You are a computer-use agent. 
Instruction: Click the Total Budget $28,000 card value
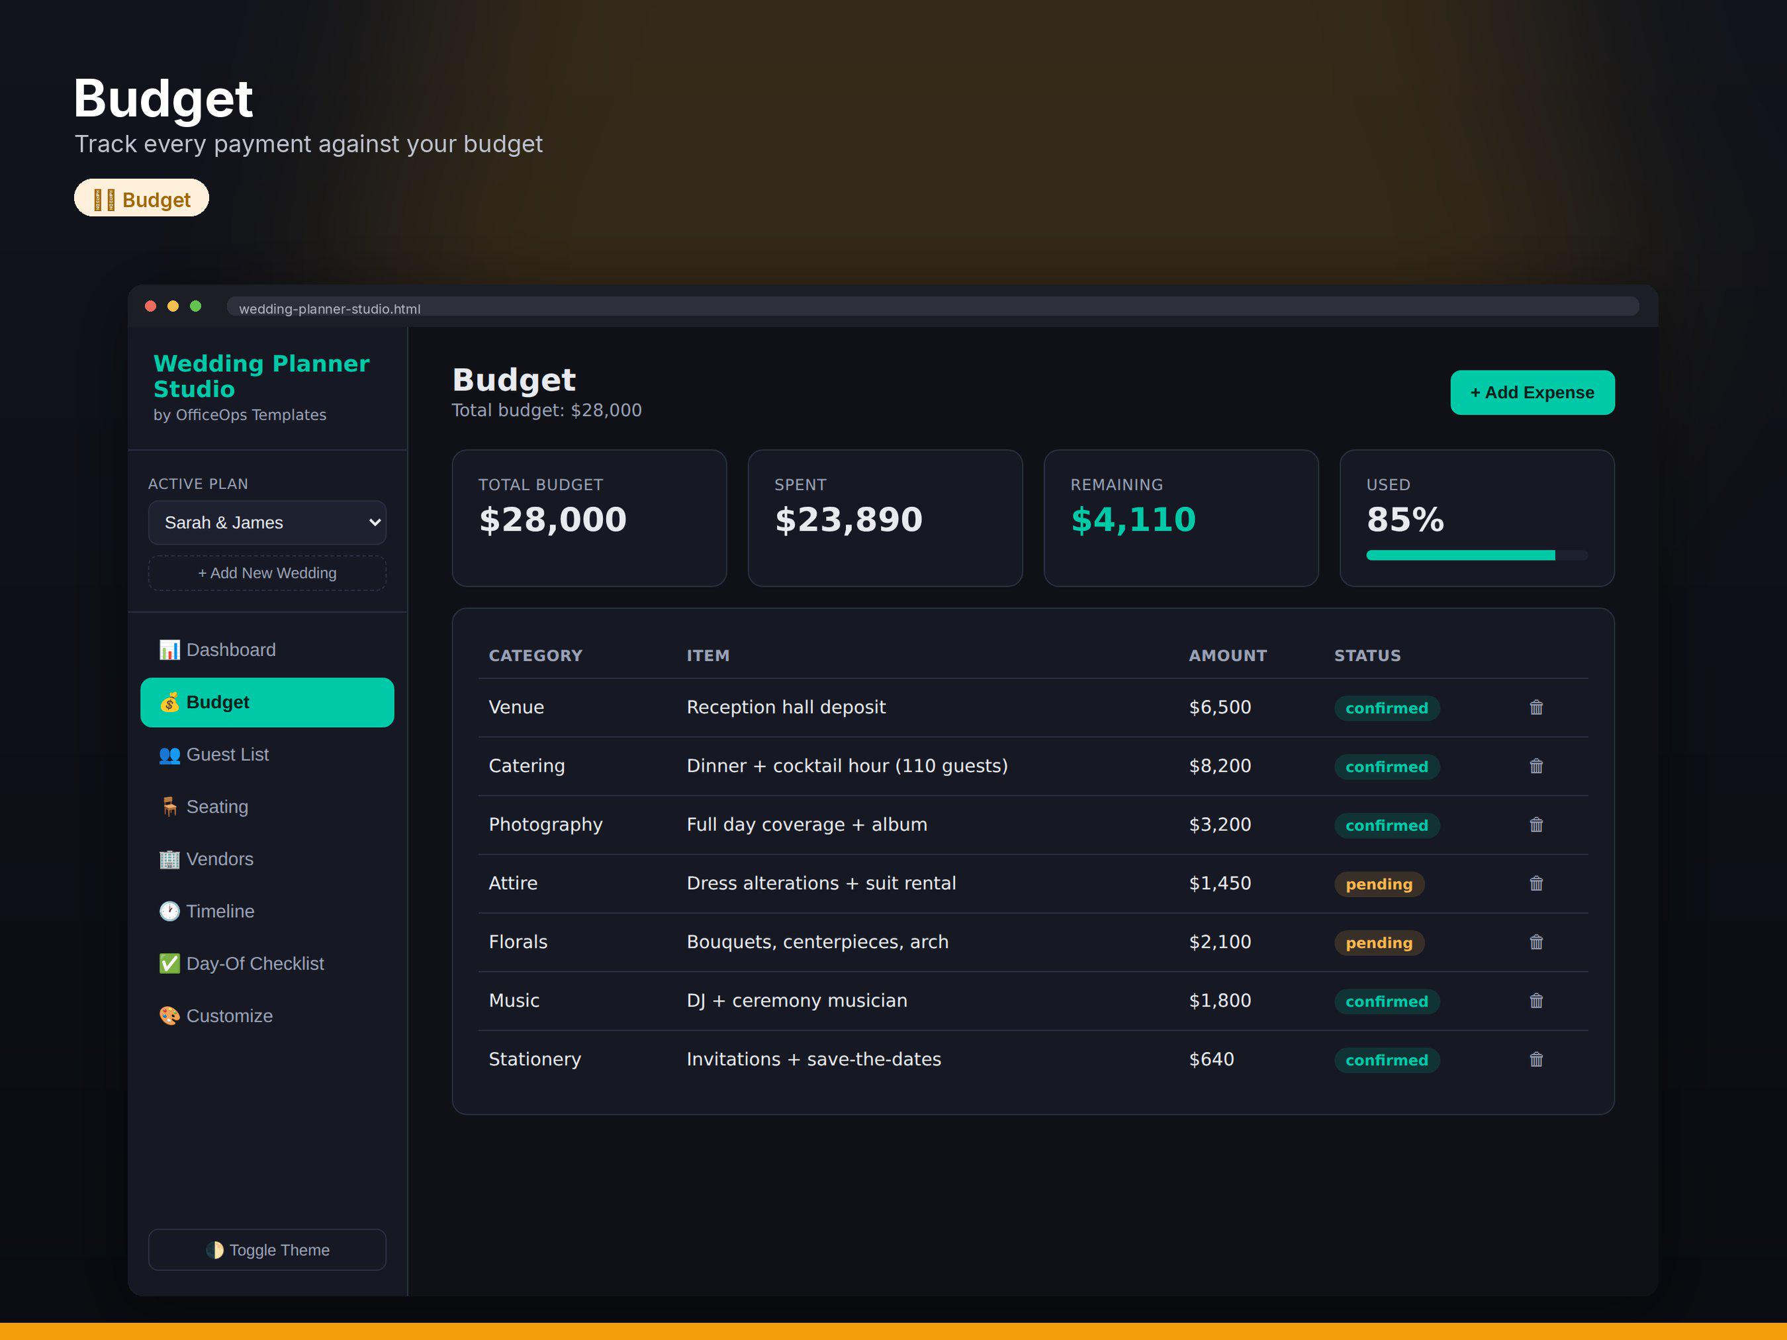553,519
